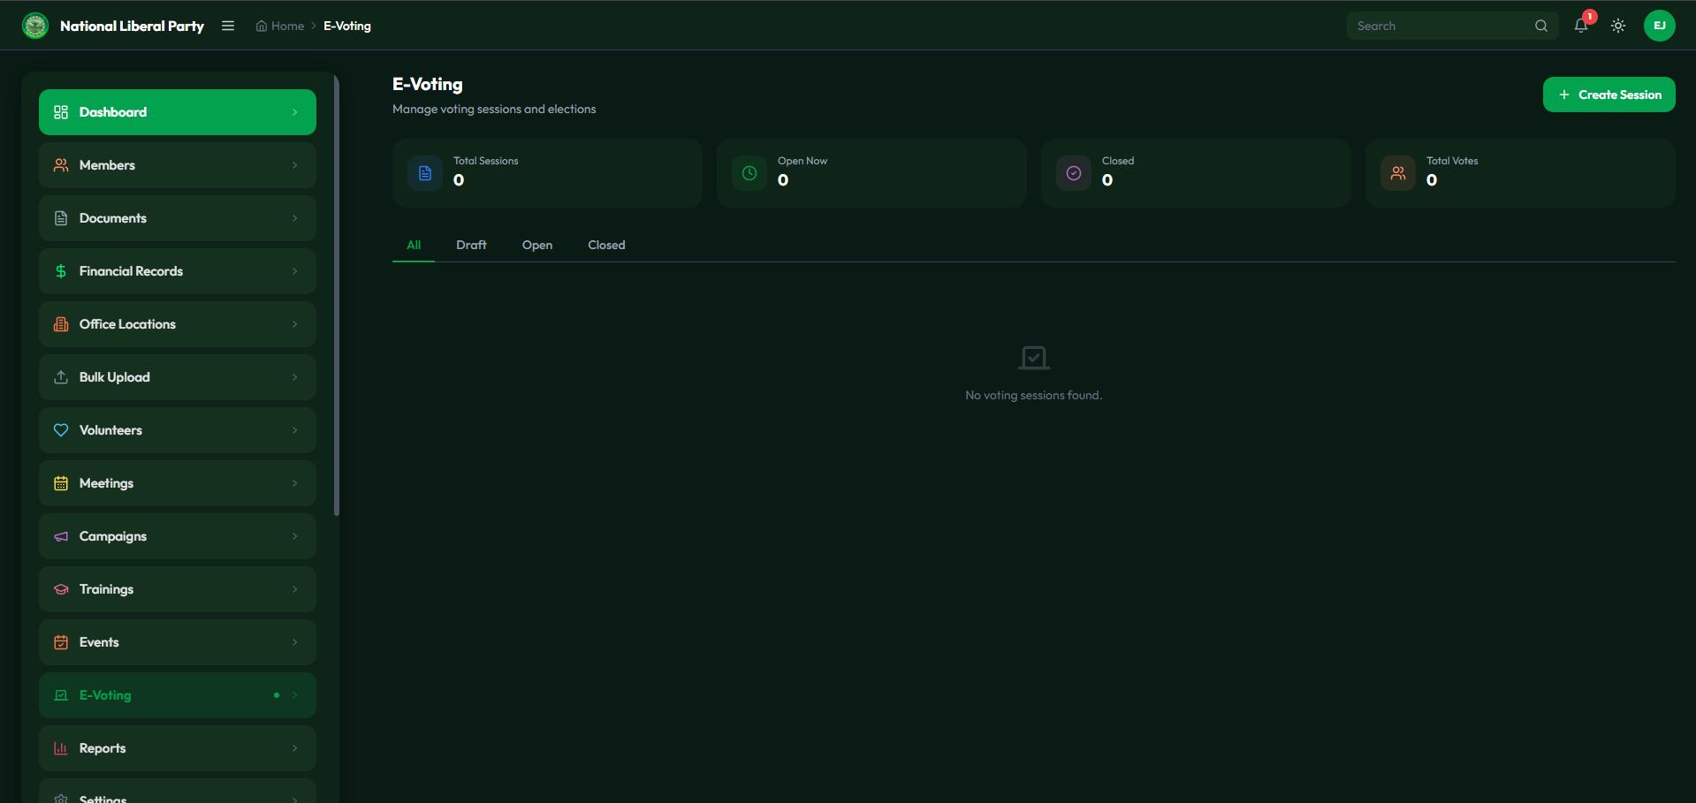Switch to the Draft tab

pyautogui.click(x=471, y=245)
